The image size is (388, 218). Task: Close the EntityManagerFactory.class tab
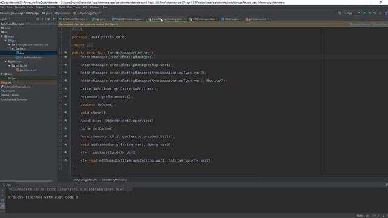[184, 19]
